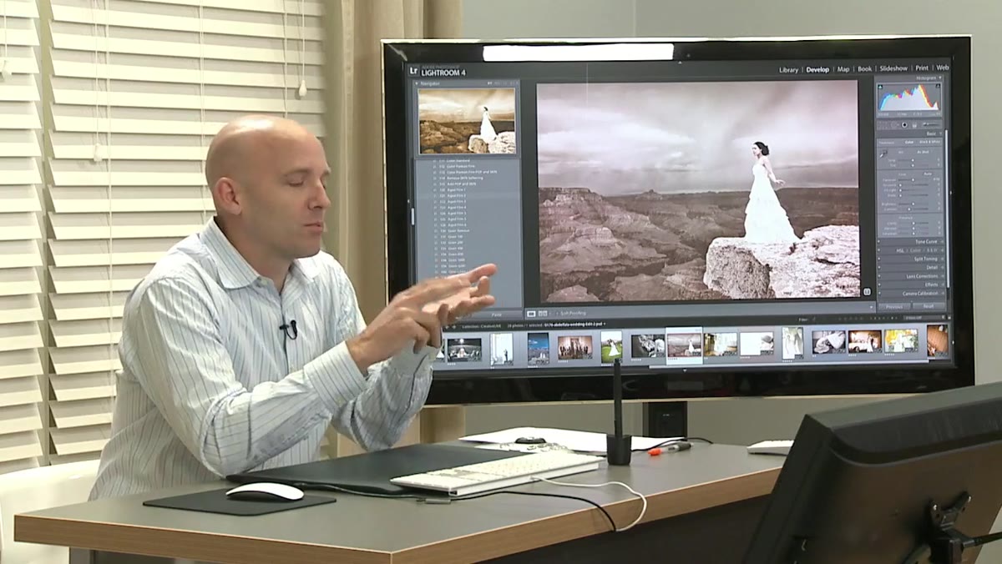Toggle Split Toning panel on/off switch
This screenshot has width=1002, height=564.
click(878, 259)
